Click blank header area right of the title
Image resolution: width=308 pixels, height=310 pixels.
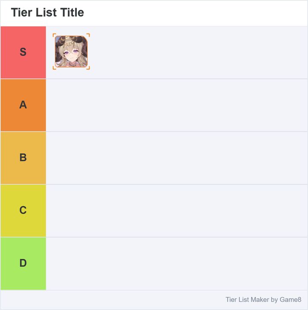(196, 13)
